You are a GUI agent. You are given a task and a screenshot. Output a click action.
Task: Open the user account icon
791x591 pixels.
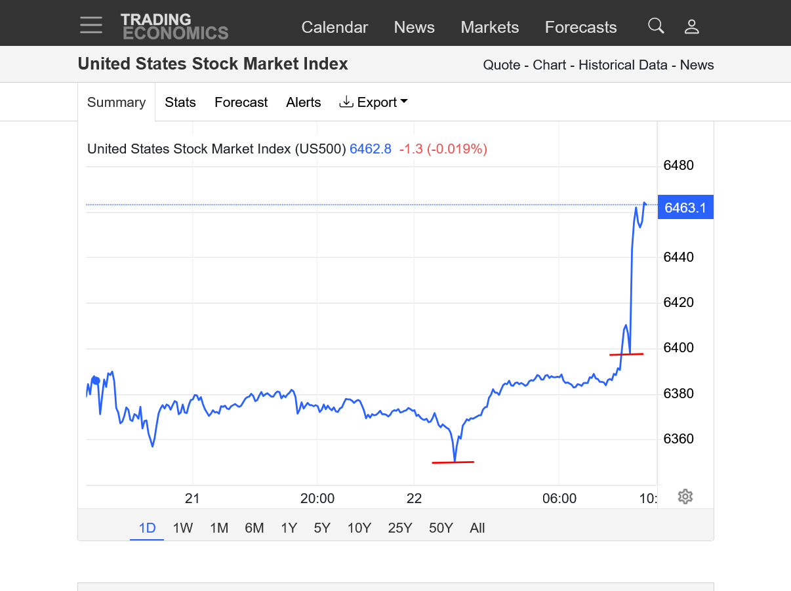coord(691,26)
